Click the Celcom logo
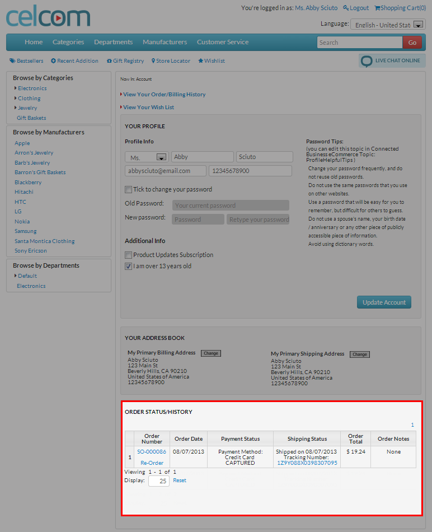This screenshot has height=532, width=432. [x=48, y=17]
